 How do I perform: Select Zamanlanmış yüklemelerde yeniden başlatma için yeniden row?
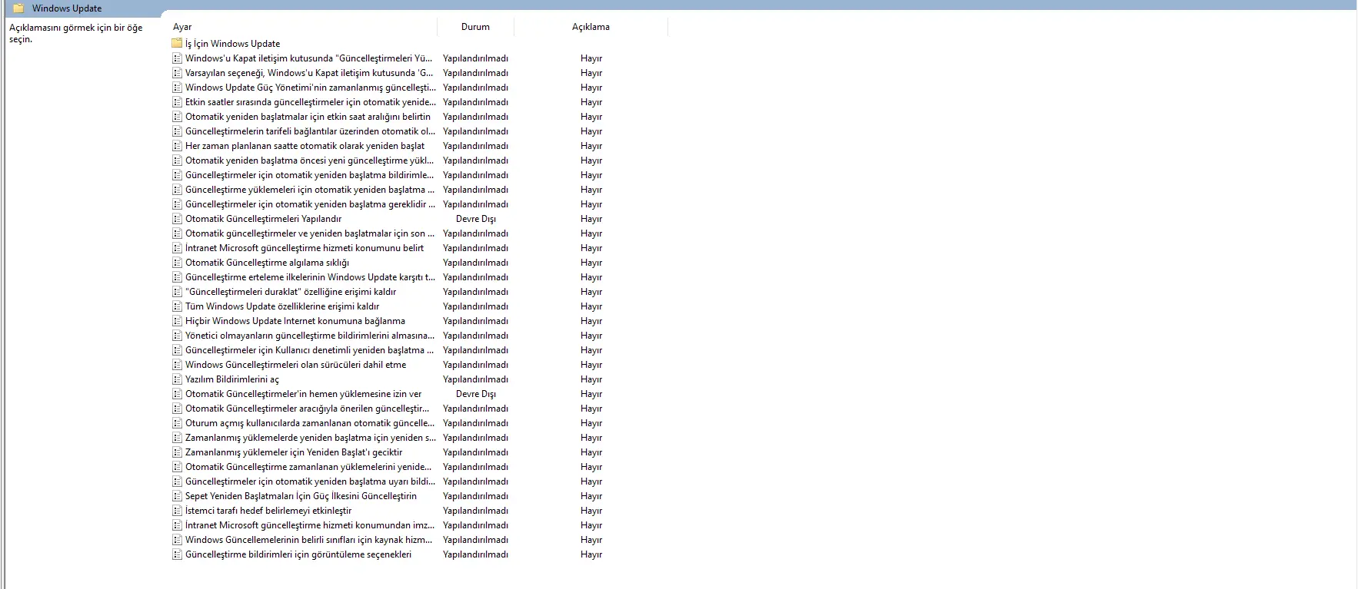[x=310, y=438]
